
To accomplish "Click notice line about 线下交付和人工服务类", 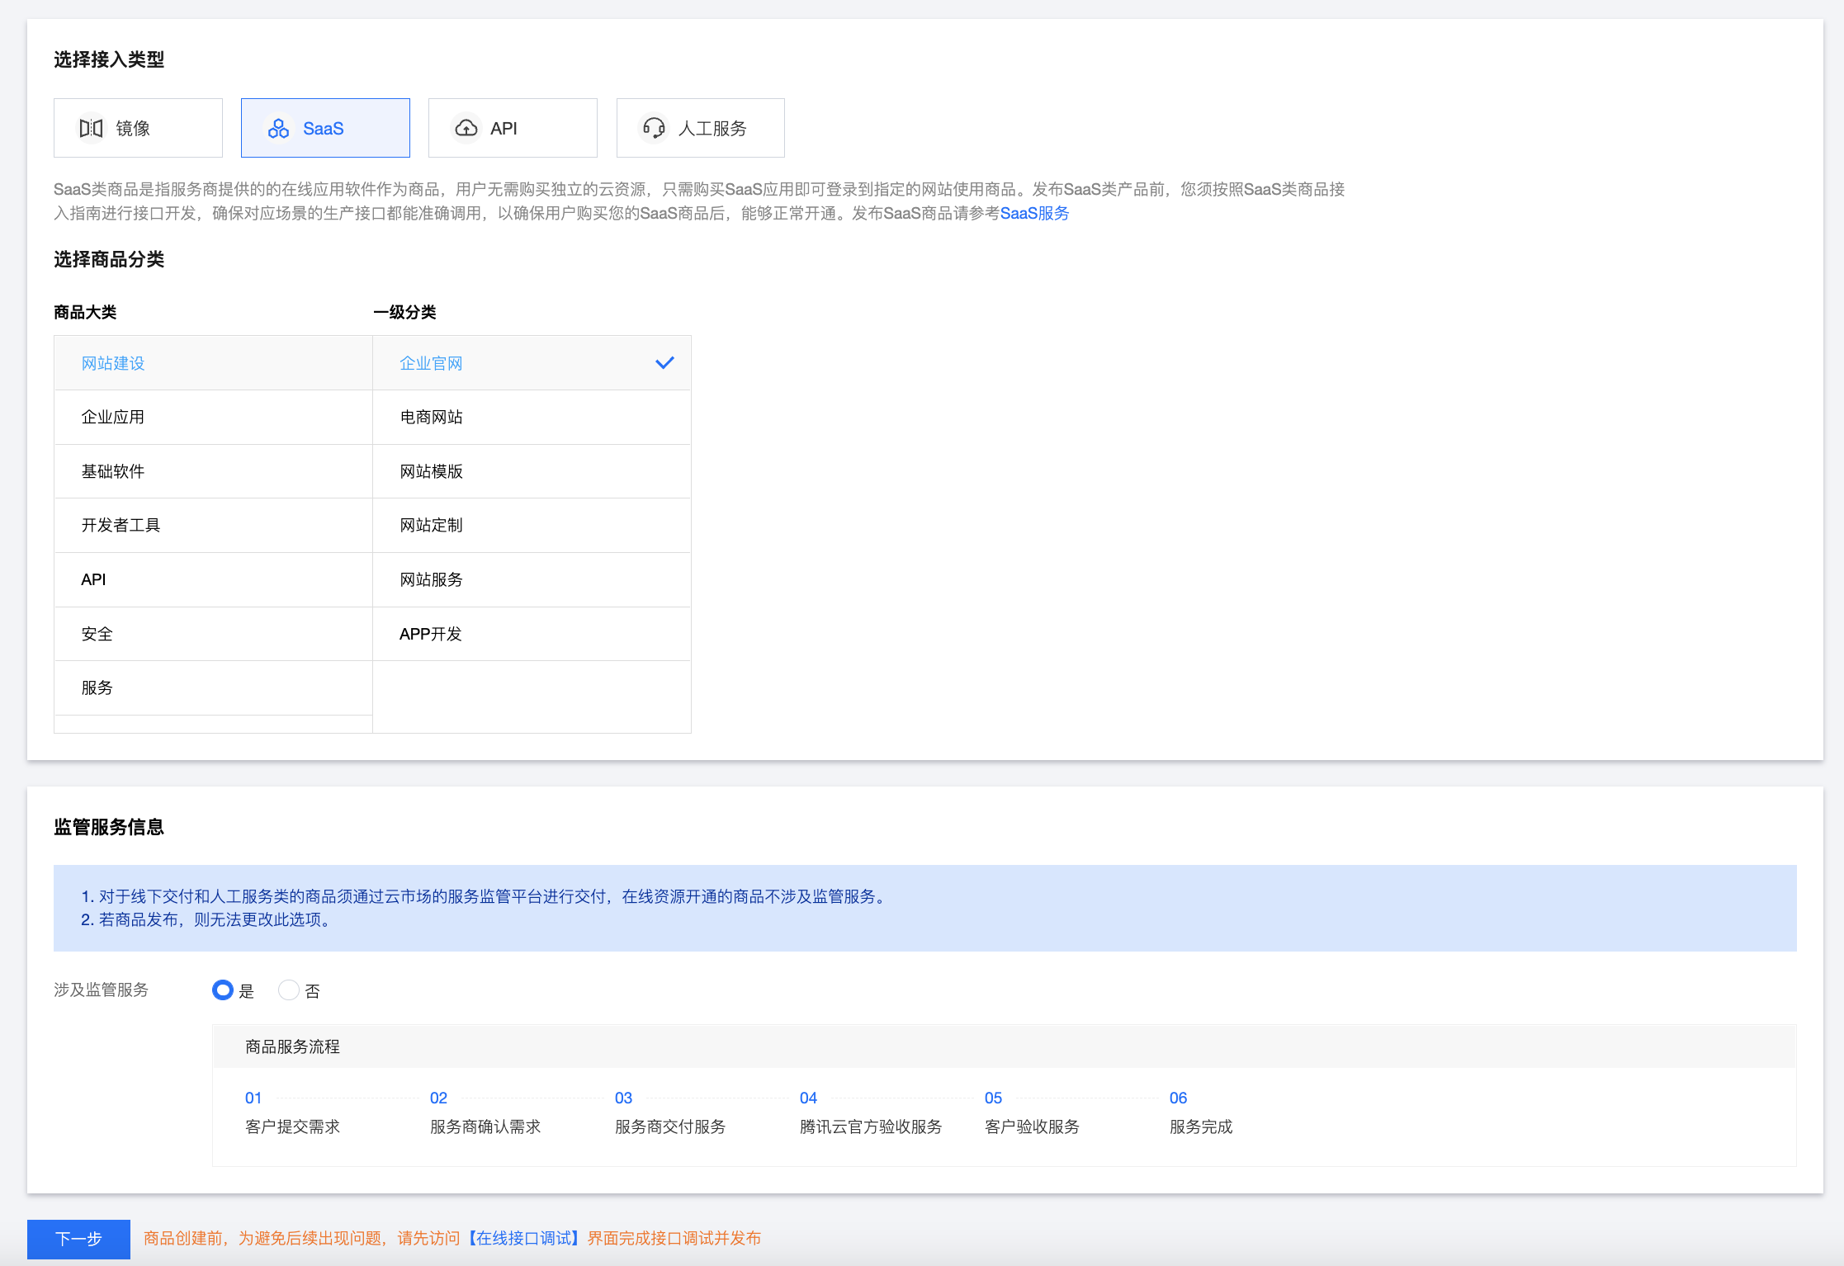I will coord(486,896).
